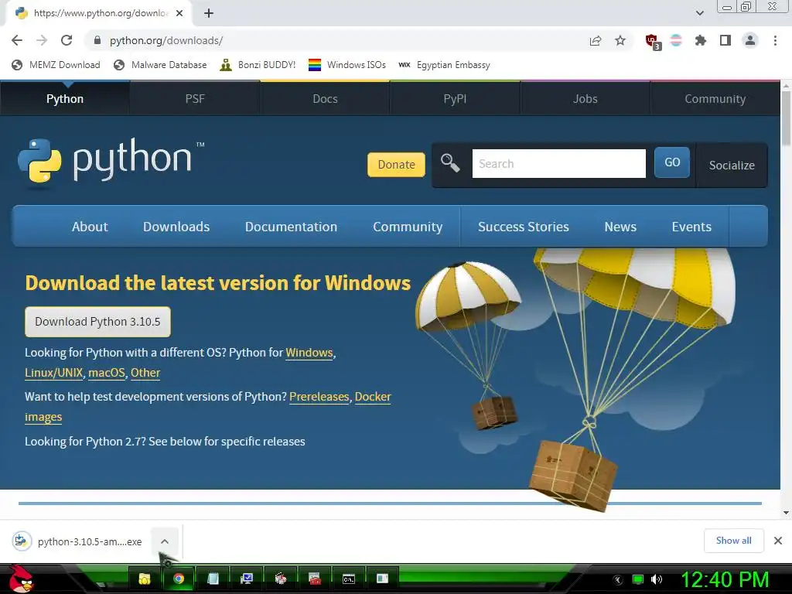Click Show all downloads
This screenshot has height=594, width=792.
(x=733, y=541)
